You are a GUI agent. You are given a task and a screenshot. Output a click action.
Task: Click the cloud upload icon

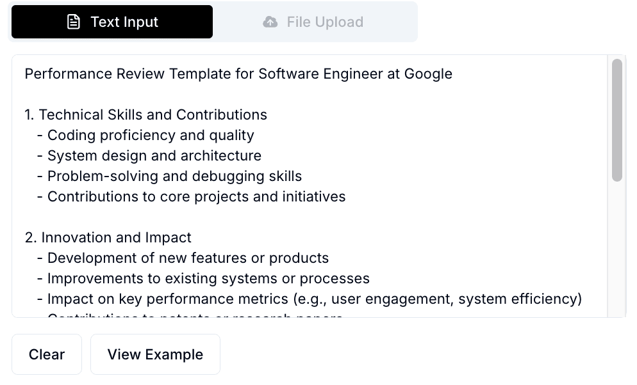point(270,21)
